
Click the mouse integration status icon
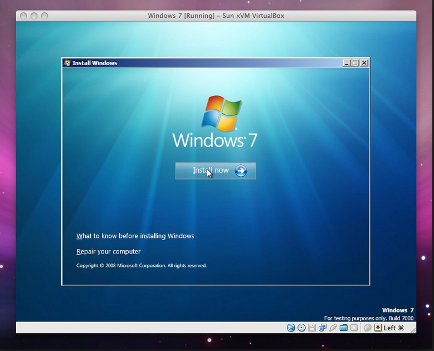pos(367,328)
